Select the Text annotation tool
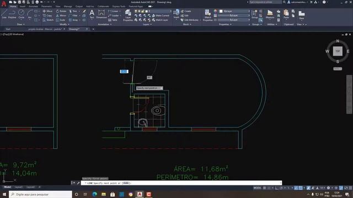Viewport: 353px width, 198px height. point(92,14)
